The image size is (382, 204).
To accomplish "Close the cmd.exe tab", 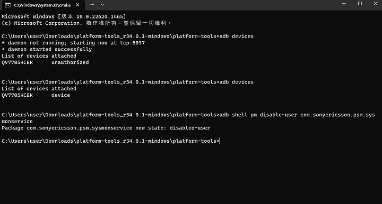I will pos(77,5).
